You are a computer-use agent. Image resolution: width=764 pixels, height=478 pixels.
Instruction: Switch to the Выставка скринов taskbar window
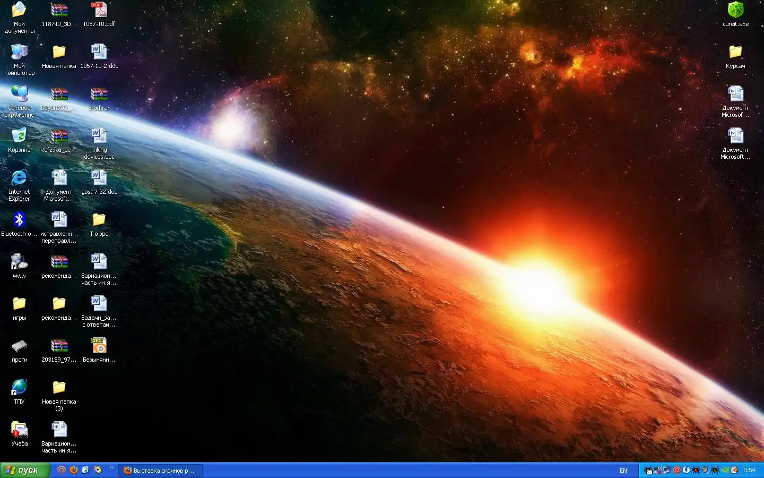pos(159,470)
